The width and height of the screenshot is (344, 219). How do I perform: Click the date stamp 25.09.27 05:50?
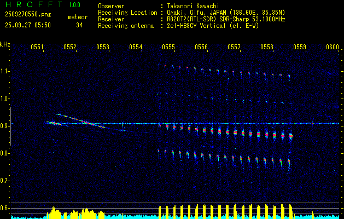point(27,25)
